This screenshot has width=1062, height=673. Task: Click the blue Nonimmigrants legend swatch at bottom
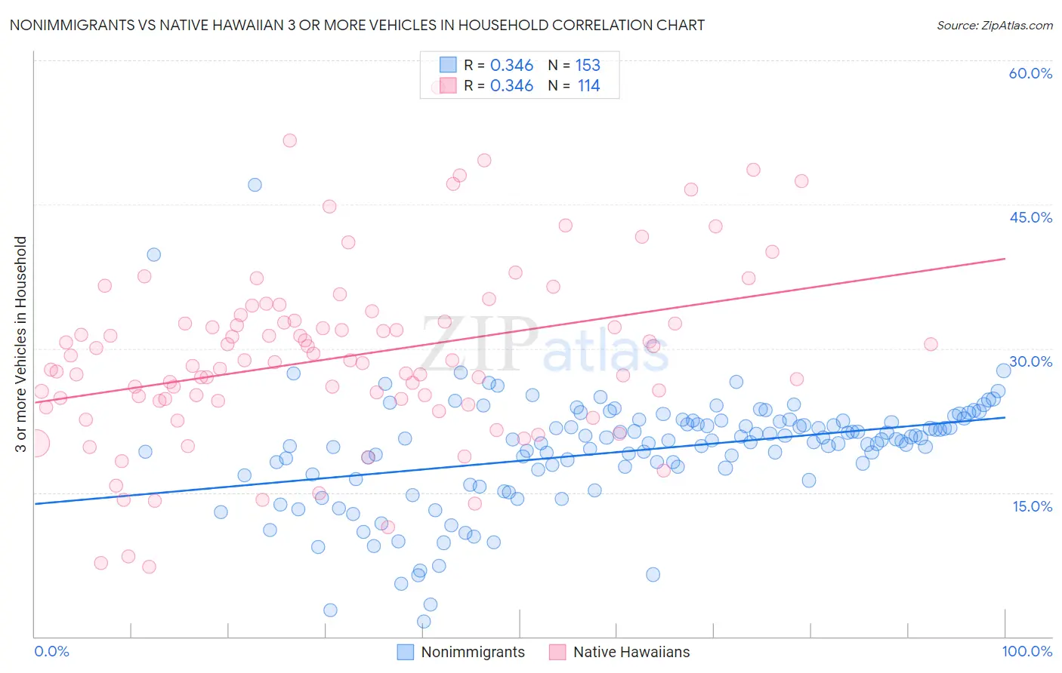[406, 652]
